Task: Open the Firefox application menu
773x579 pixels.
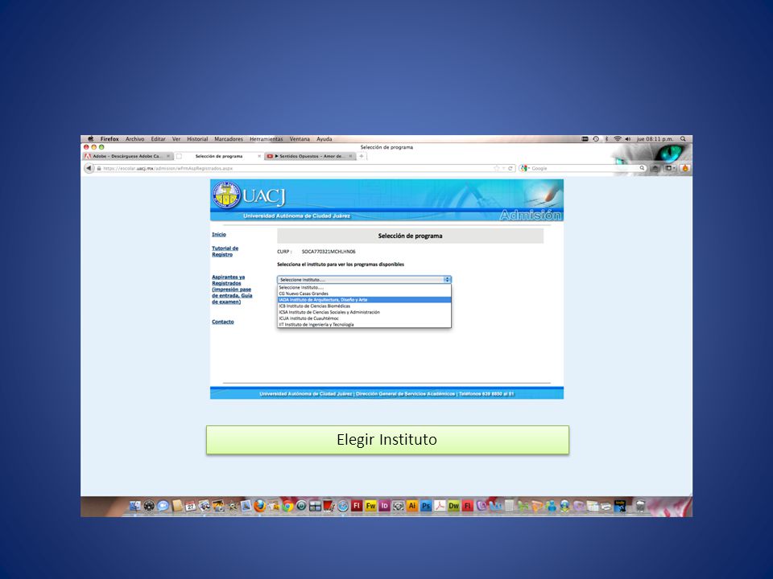Action: tap(110, 139)
